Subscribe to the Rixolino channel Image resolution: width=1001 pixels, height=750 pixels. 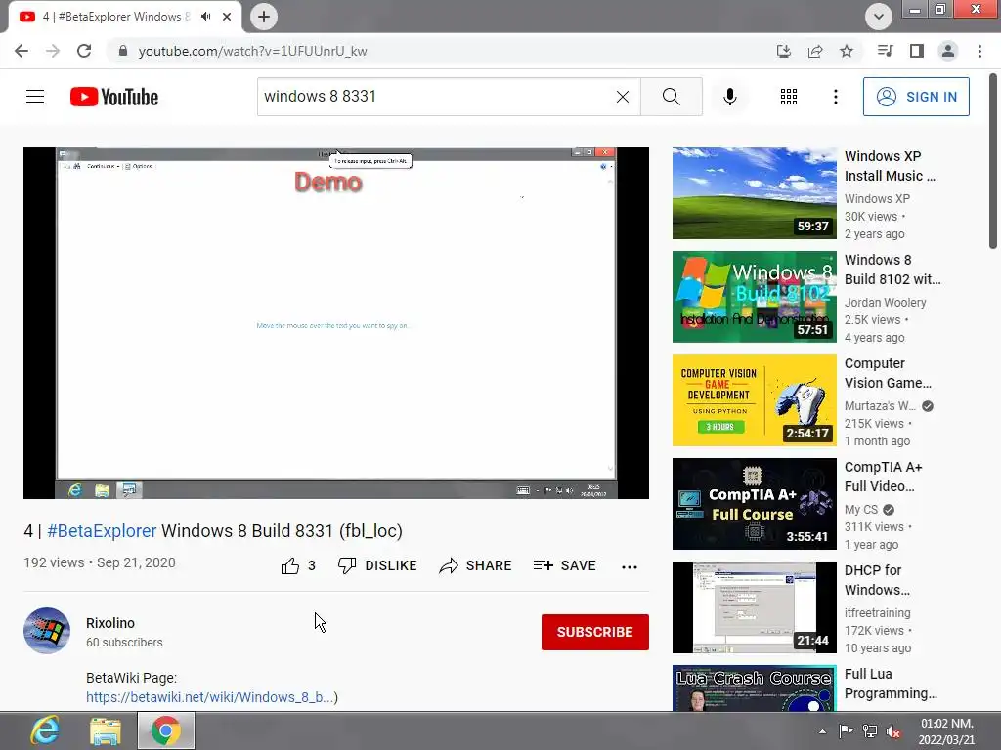(595, 632)
